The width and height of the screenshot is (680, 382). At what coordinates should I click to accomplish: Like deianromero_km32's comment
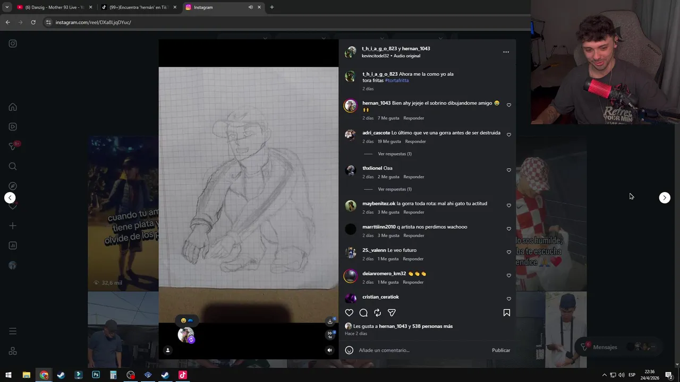pyautogui.click(x=509, y=275)
